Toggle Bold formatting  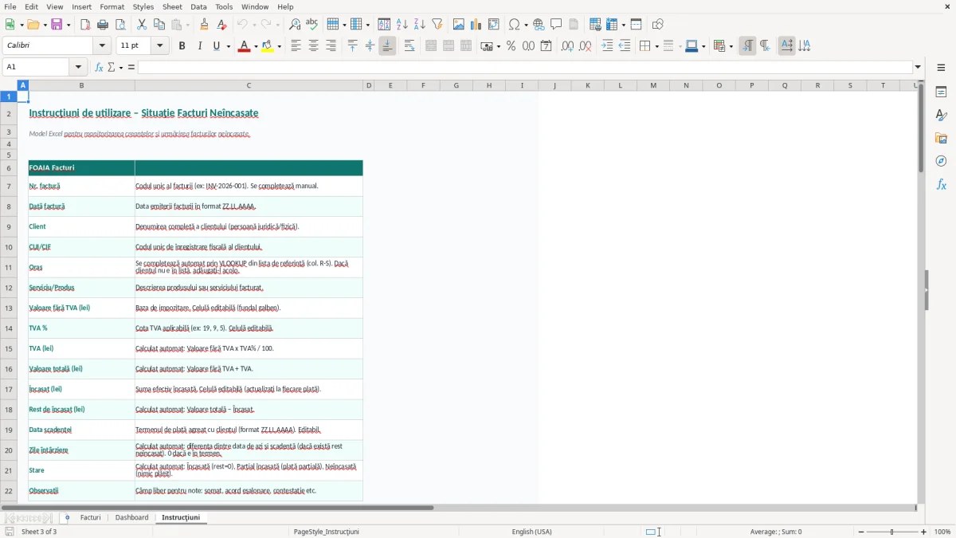coord(182,46)
